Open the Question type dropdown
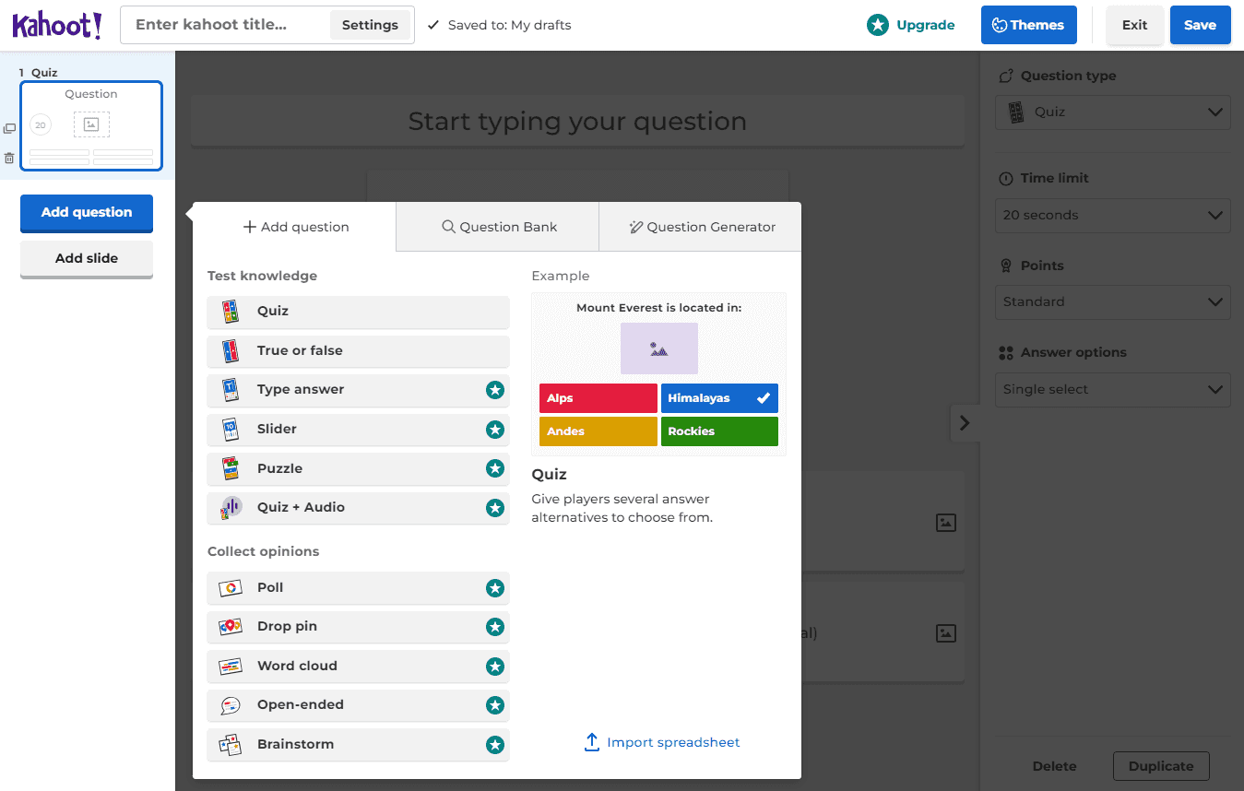The height and width of the screenshot is (791, 1244). click(1112, 112)
